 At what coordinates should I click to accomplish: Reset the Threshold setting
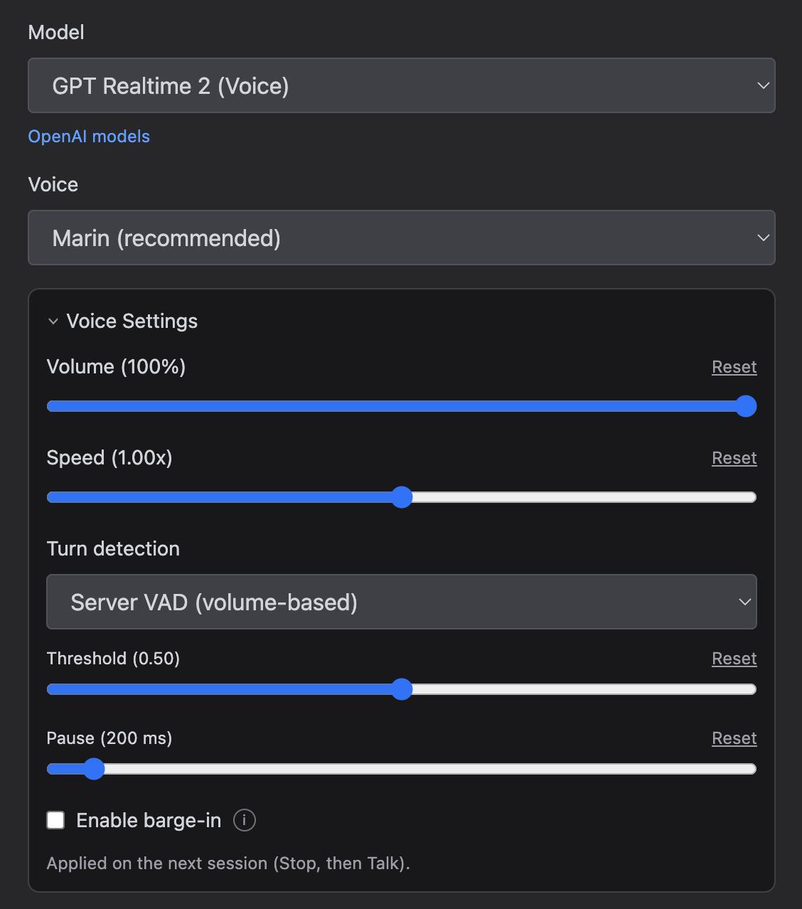(734, 659)
